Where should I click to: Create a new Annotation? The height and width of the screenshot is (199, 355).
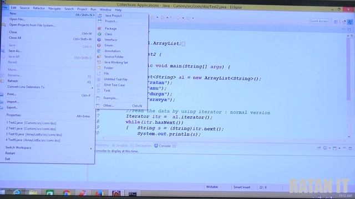coord(112,51)
